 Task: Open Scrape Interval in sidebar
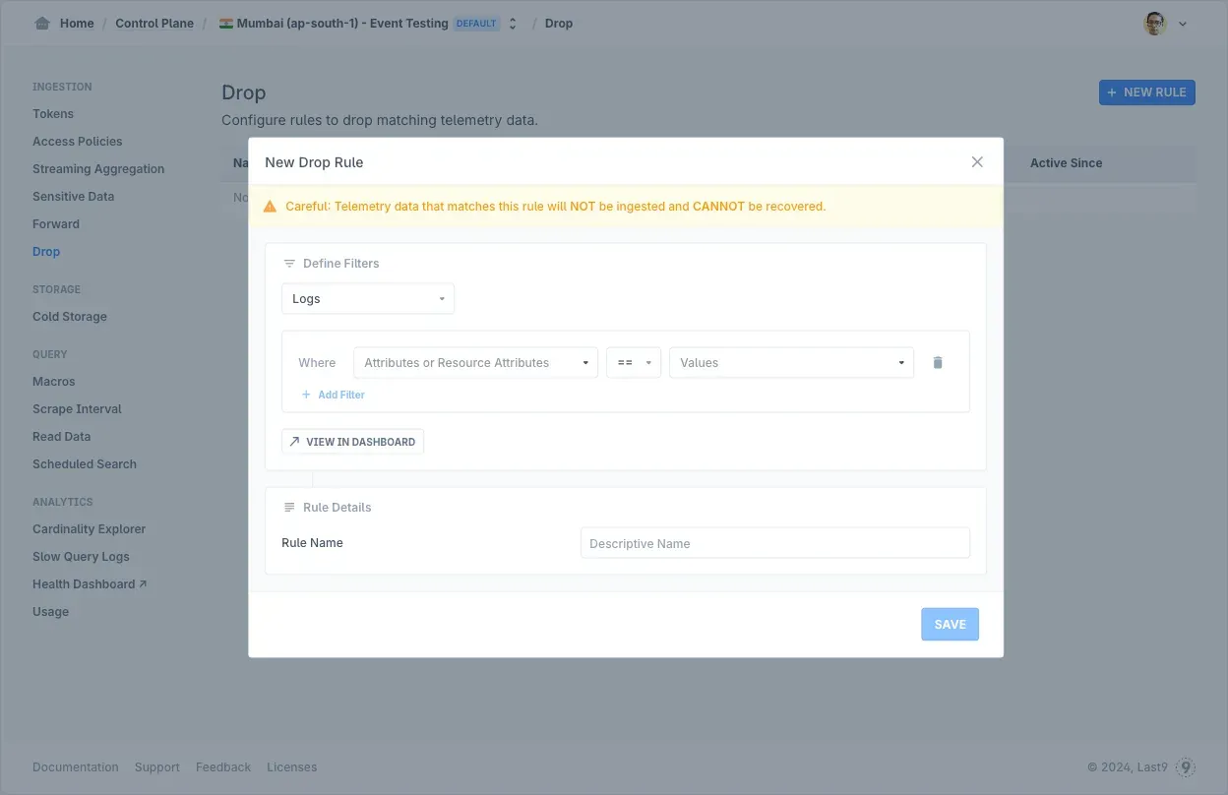(78, 409)
